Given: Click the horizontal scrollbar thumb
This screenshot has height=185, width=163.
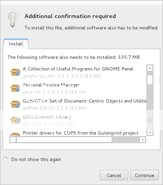Looking at the screenshot, I should click(64, 140).
